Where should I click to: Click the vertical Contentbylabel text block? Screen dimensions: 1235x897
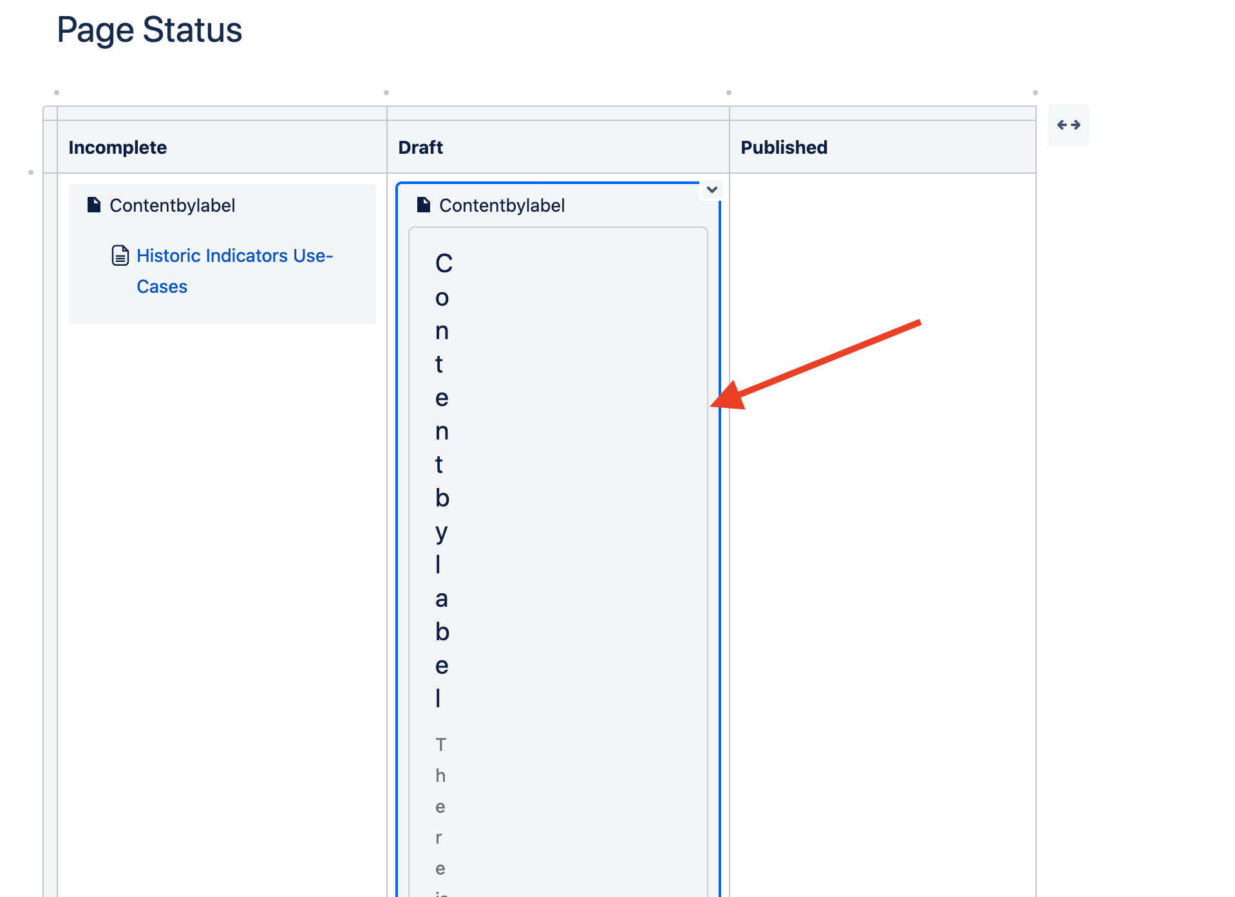(443, 480)
